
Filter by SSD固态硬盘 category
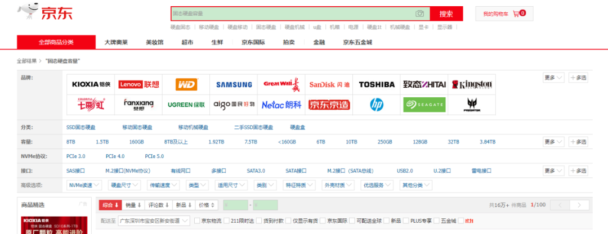[81, 127]
